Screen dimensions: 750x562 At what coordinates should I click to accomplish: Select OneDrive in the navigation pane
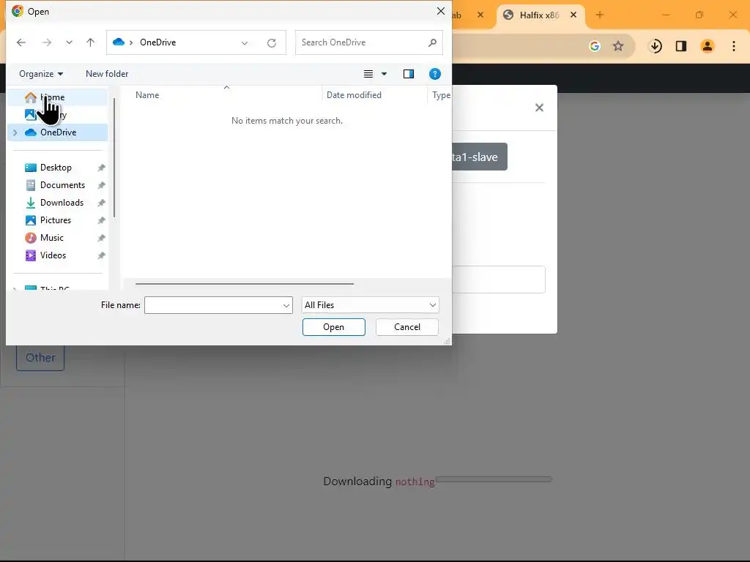57,132
